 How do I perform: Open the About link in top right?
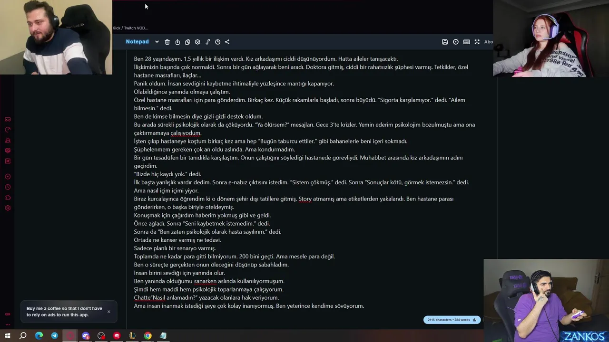pyautogui.click(x=488, y=42)
